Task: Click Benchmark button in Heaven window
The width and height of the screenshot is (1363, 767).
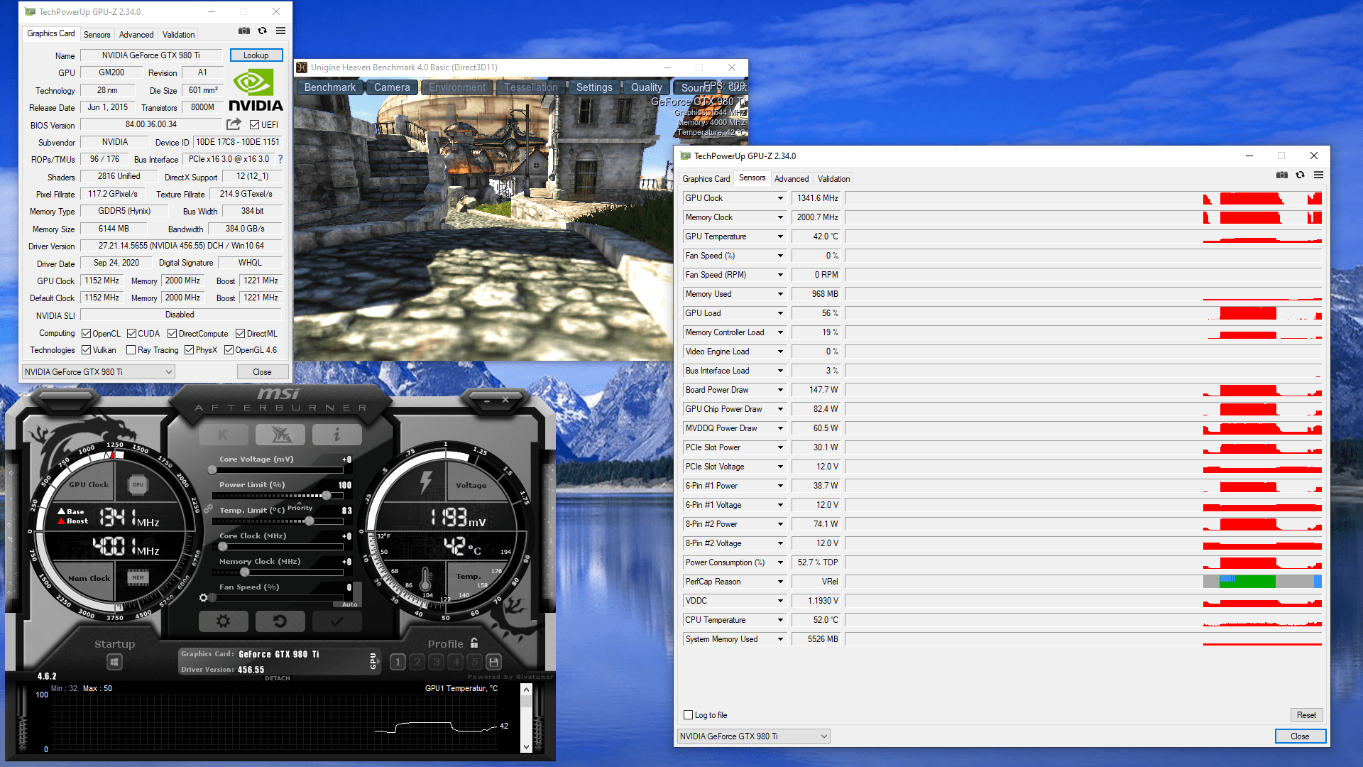Action: (330, 87)
